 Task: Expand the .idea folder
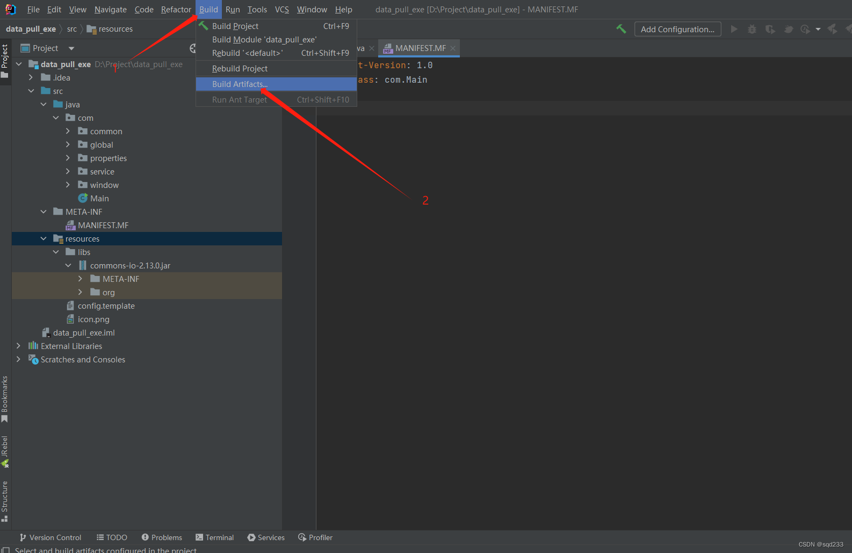(x=31, y=77)
